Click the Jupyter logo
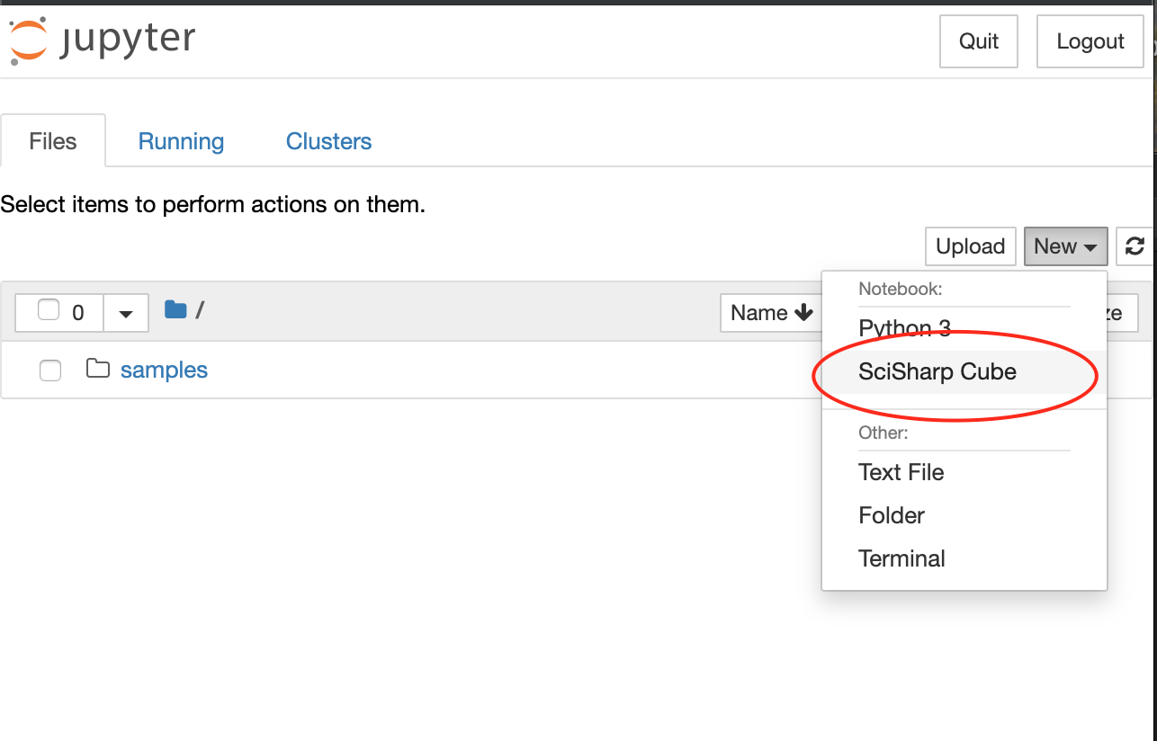Image resolution: width=1157 pixels, height=741 pixels. tap(102, 40)
